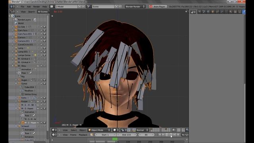
Task: Click the Camera.001 camera icon
Action: point(16,41)
